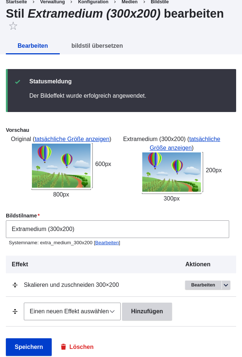
Task: Open Konfiguration breadcrumb link
Action: pyautogui.click(x=93, y=2)
